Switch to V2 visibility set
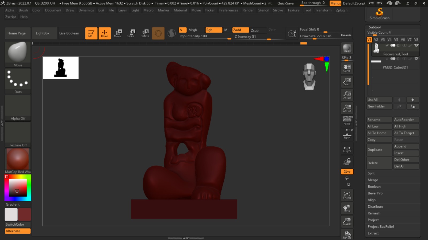 [x=376, y=39]
